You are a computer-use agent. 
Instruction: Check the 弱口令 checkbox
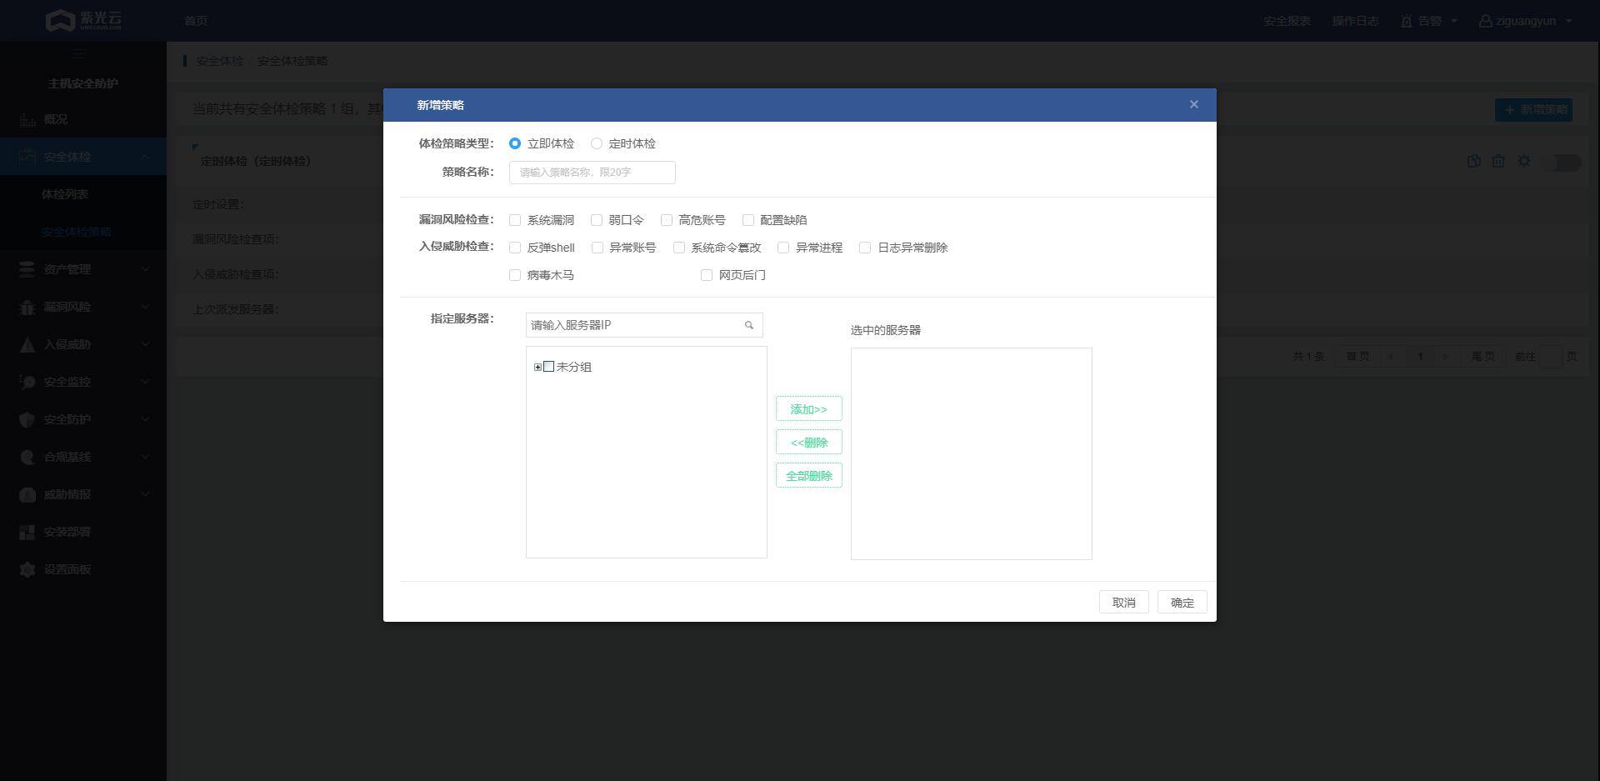click(x=597, y=220)
